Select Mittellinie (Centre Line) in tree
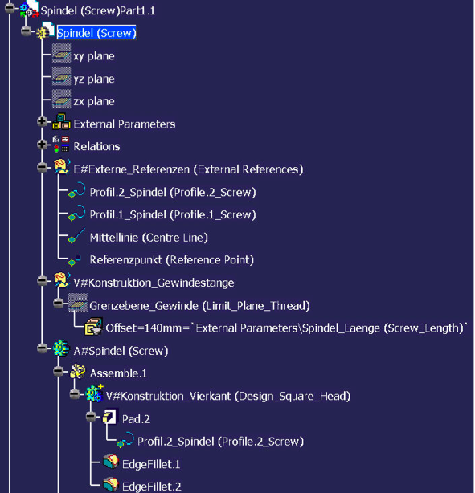This screenshot has height=493, width=475. (x=149, y=238)
